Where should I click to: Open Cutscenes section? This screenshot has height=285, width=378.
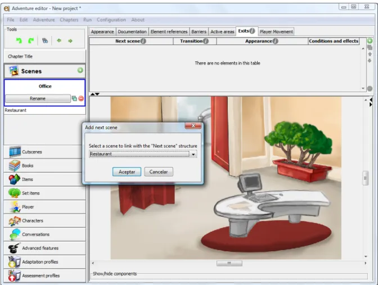(44, 152)
